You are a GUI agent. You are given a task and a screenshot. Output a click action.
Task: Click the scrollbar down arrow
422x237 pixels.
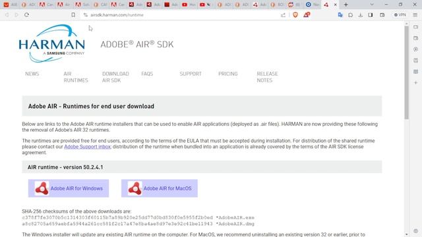(406, 234)
